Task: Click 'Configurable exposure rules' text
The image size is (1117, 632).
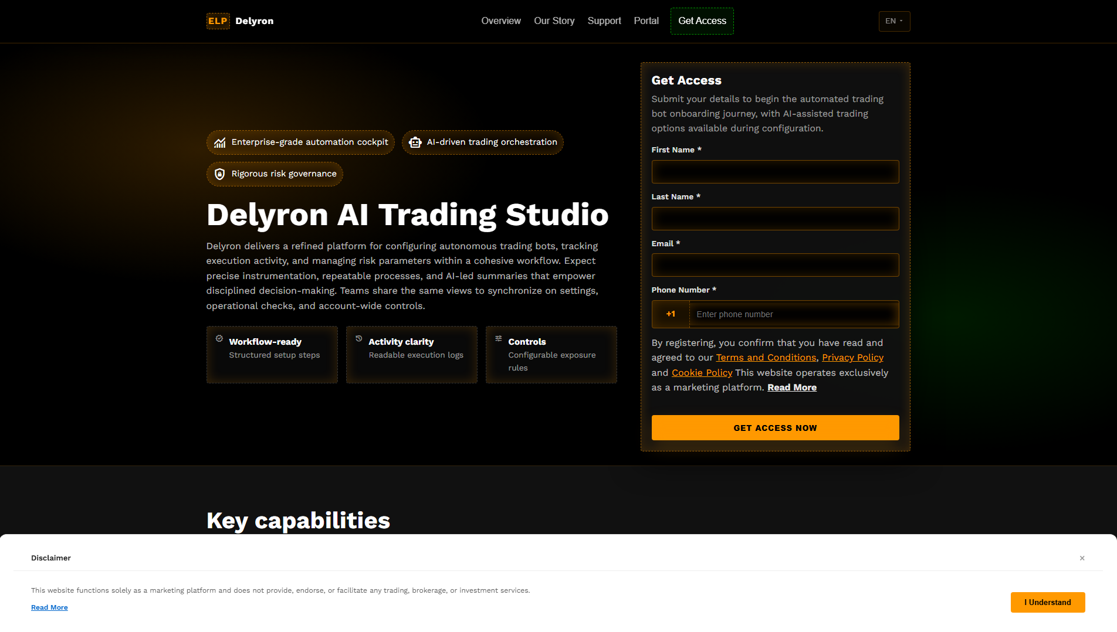Action: coord(552,362)
